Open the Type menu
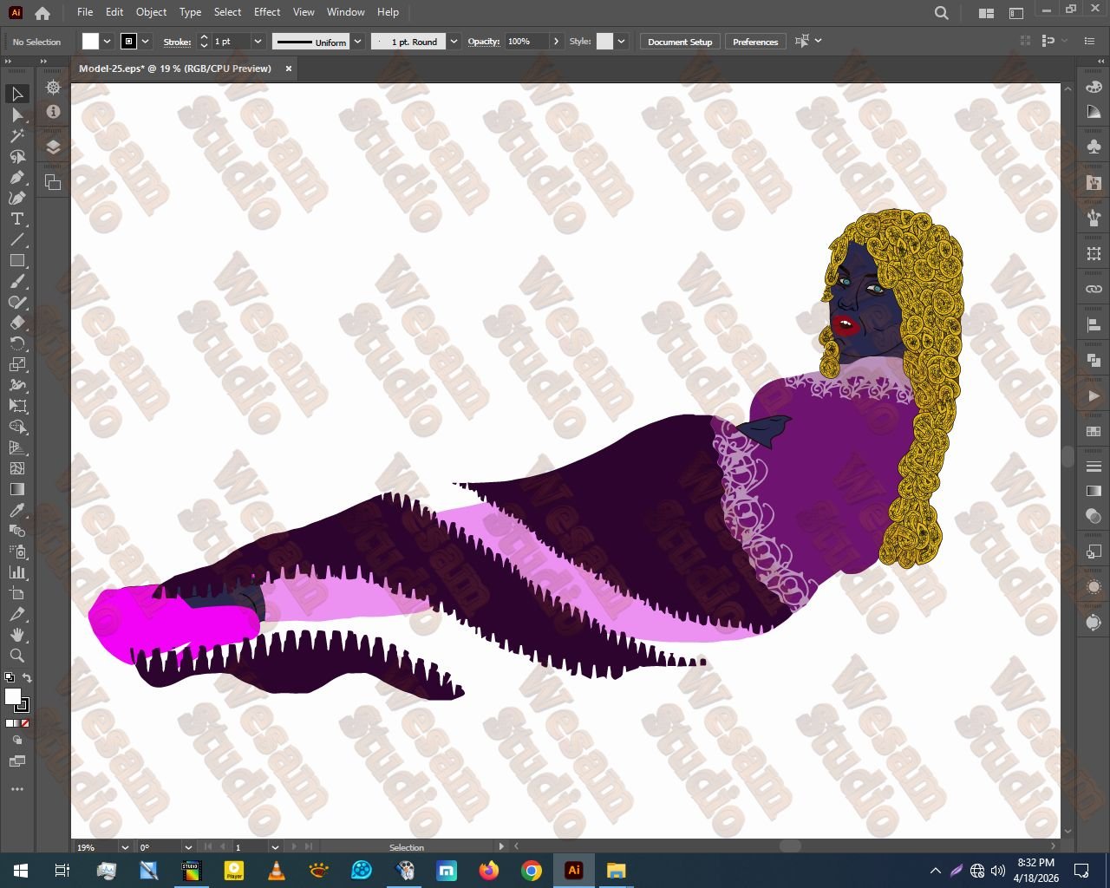Image resolution: width=1110 pixels, height=888 pixels. [190, 12]
